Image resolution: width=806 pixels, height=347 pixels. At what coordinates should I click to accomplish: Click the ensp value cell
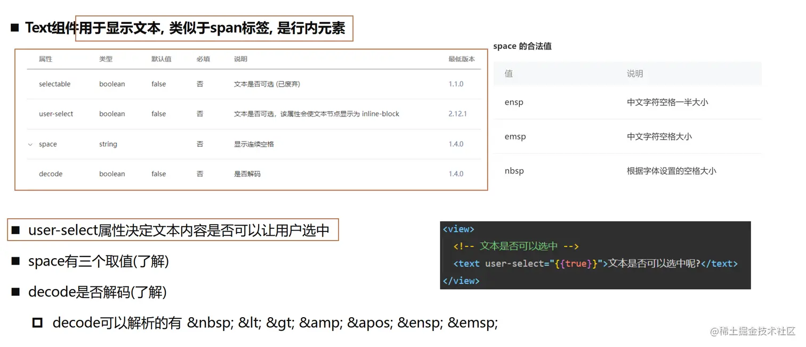point(514,102)
